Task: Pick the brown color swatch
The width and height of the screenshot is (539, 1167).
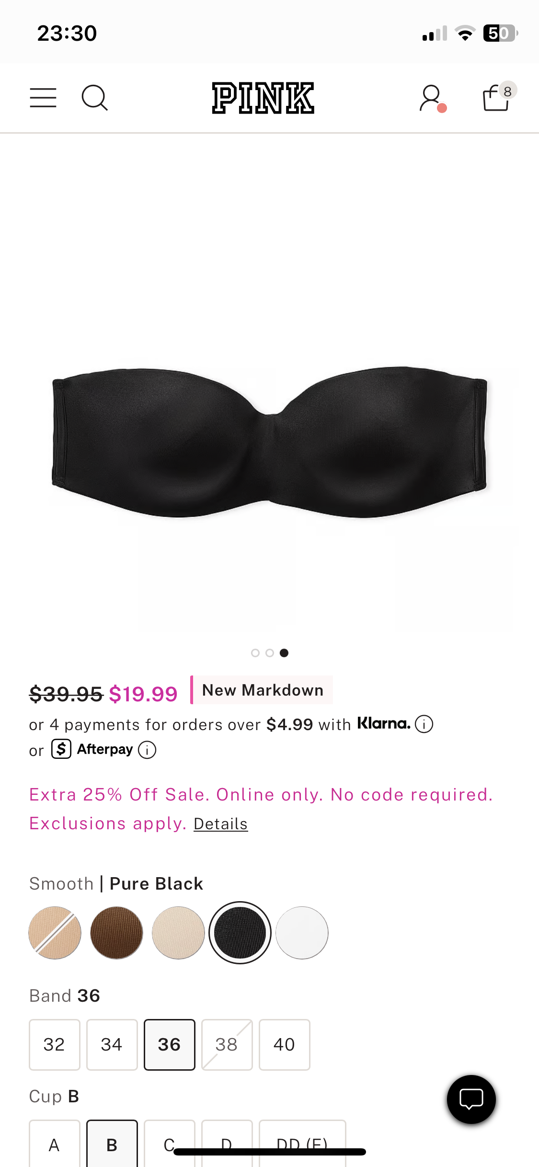Action: [x=116, y=932]
